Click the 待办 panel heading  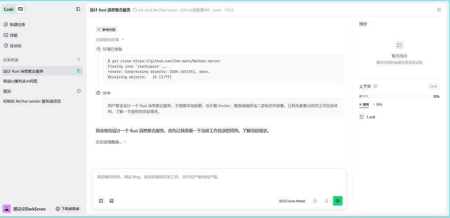click(363, 24)
